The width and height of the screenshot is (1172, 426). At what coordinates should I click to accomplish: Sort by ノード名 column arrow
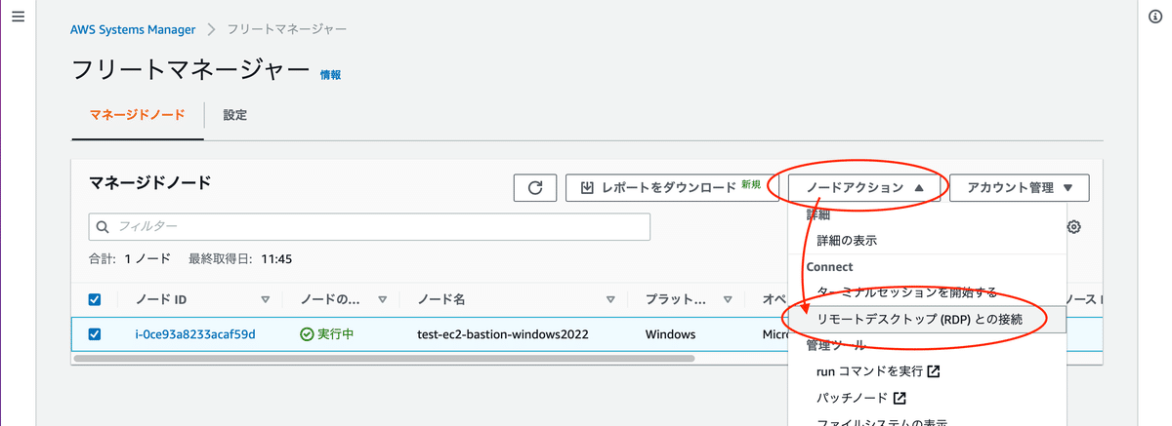[x=610, y=299]
